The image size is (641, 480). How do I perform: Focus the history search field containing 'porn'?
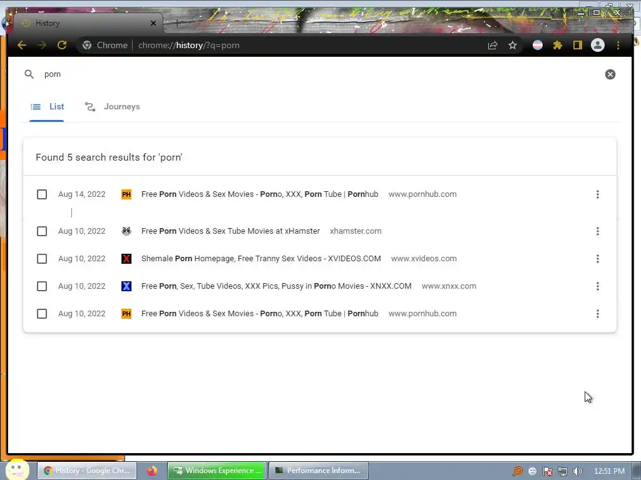pos(319,74)
